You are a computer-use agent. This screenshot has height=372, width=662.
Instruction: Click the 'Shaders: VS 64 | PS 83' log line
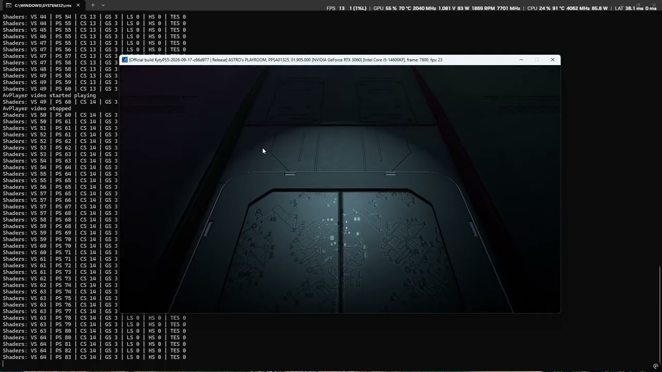tap(94, 357)
